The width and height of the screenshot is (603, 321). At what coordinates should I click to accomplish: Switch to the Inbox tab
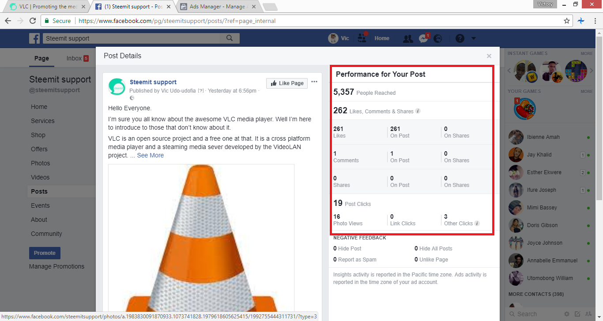coord(77,58)
